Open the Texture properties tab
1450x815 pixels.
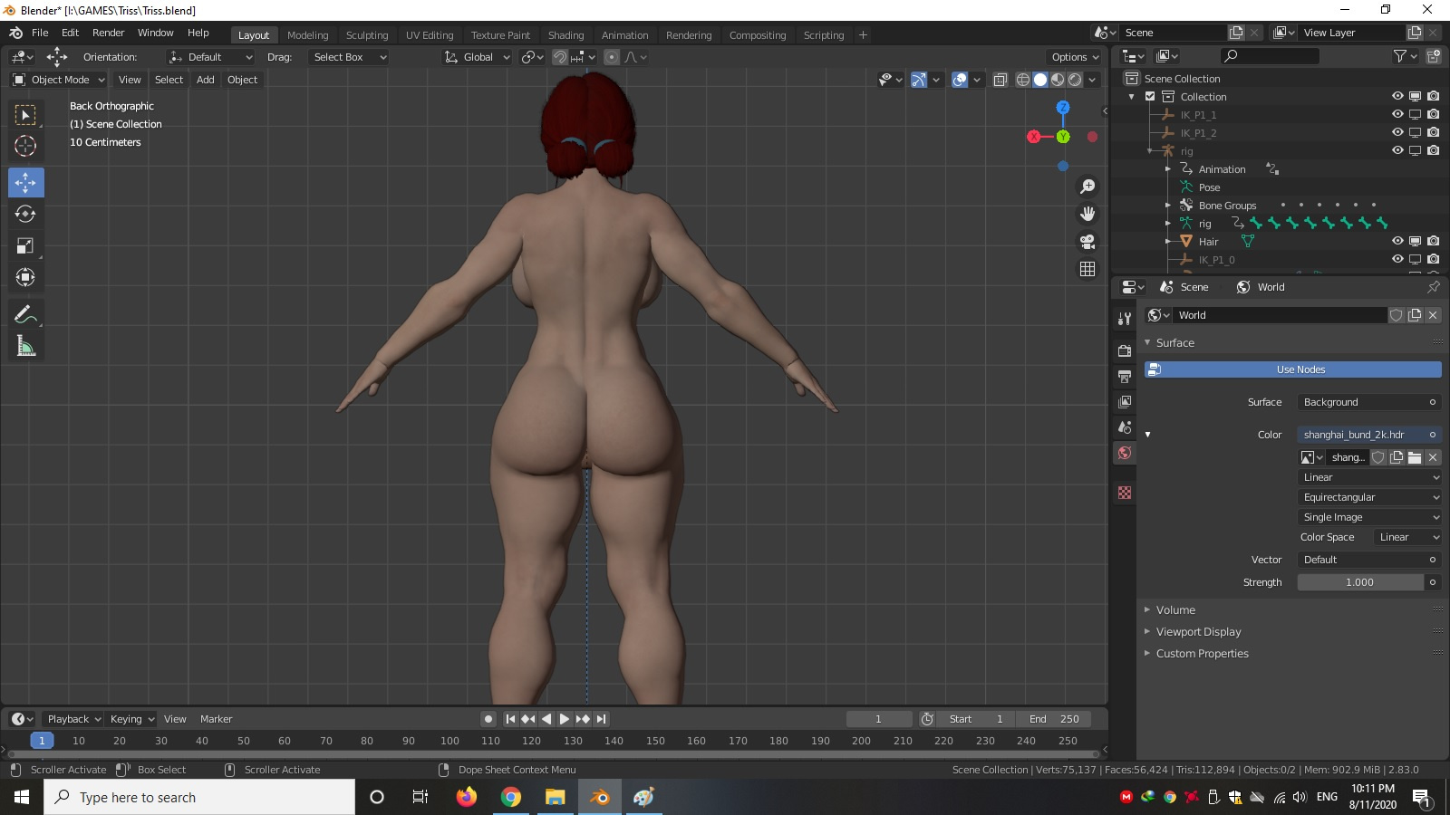point(1125,493)
